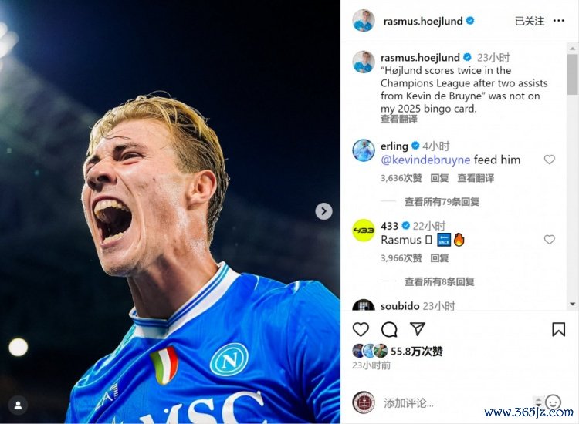Toggle 已关注 following button

point(530,21)
